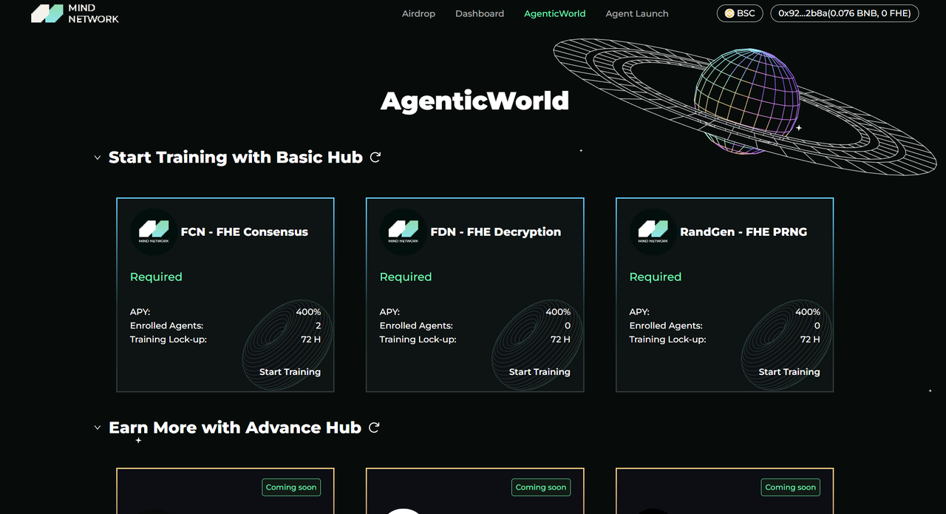Refresh the Basic Hub section
The height and width of the screenshot is (514, 946).
[x=375, y=158]
